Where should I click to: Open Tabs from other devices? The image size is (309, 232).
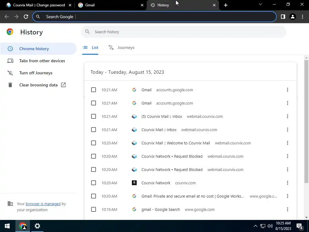pos(38,61)
